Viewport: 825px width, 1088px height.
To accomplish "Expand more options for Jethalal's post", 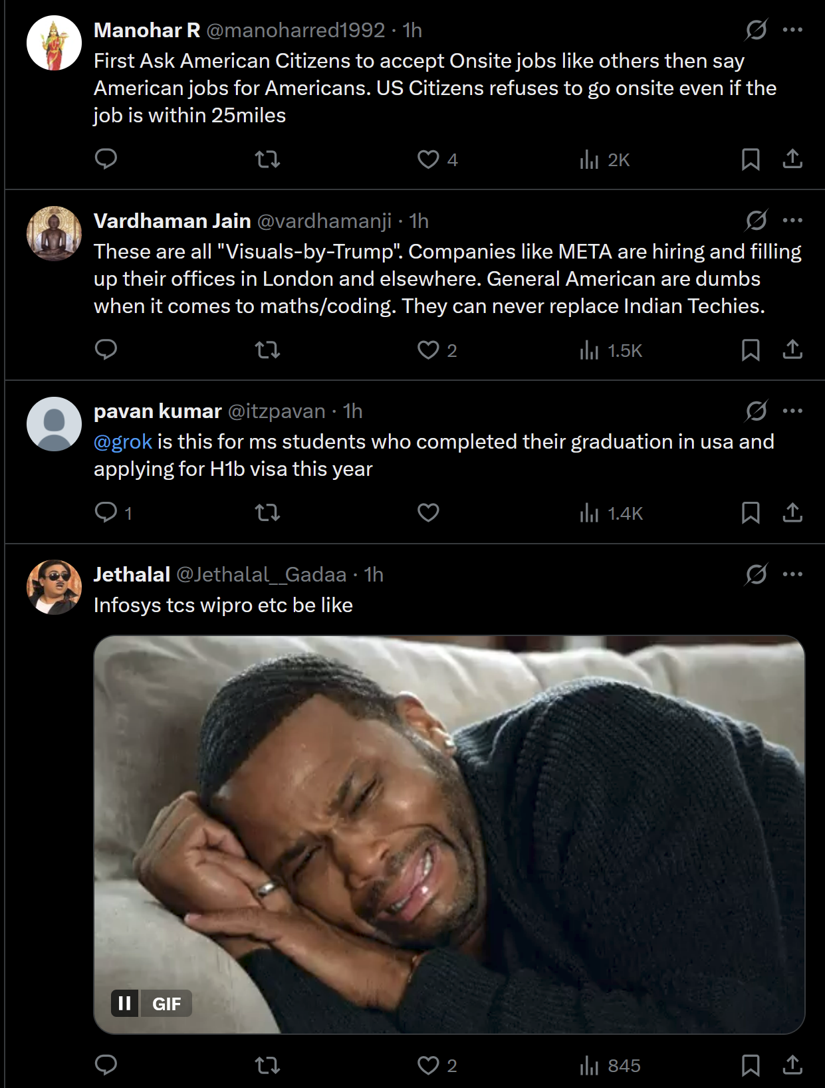I will coord(792,574).
